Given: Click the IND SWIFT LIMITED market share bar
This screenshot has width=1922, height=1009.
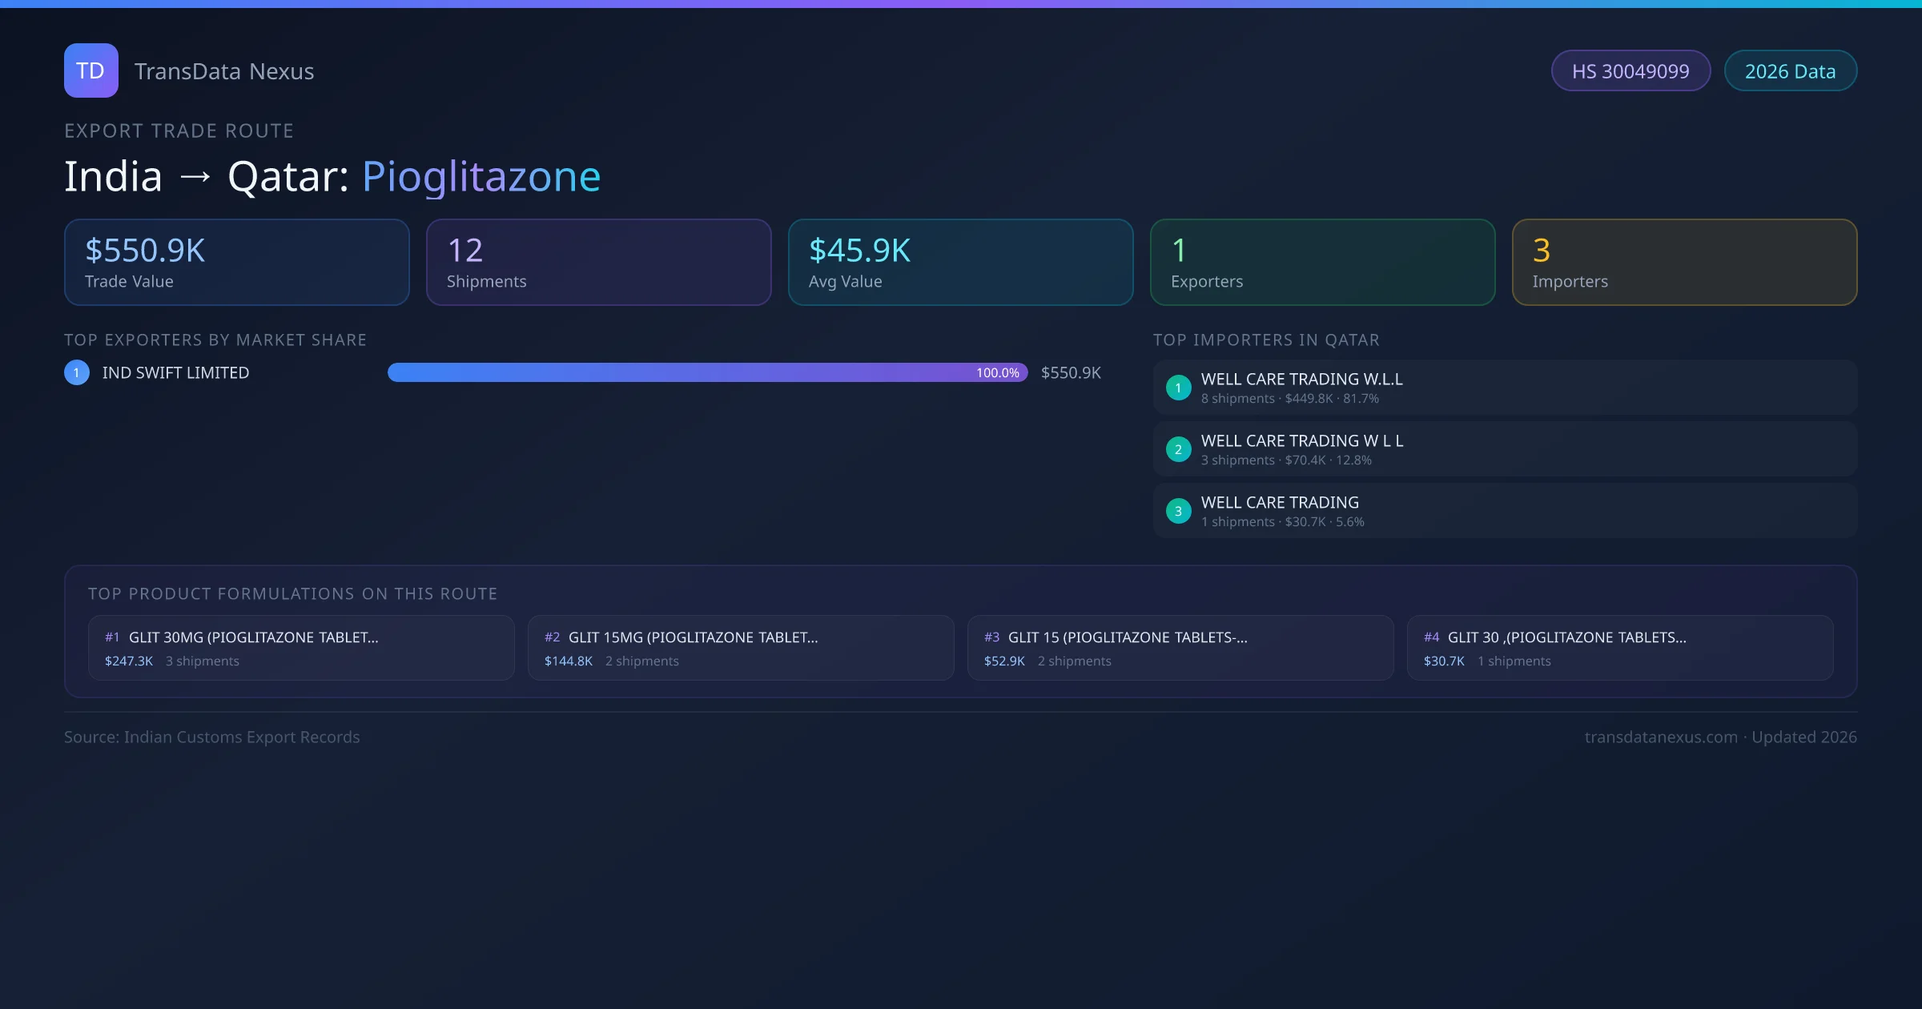Looking at the screenshot, I should pyautogui.click(x=707, y=372).
